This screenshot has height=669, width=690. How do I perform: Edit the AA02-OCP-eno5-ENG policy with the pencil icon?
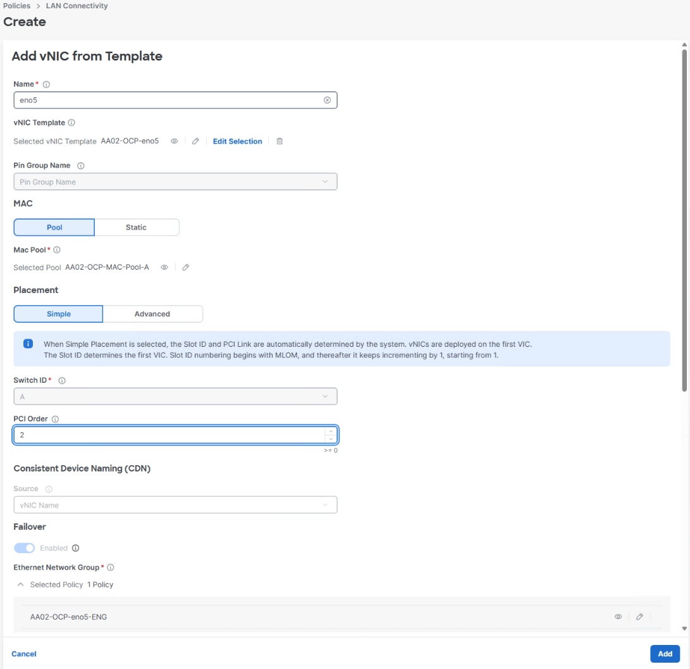(x=639, y=616)
